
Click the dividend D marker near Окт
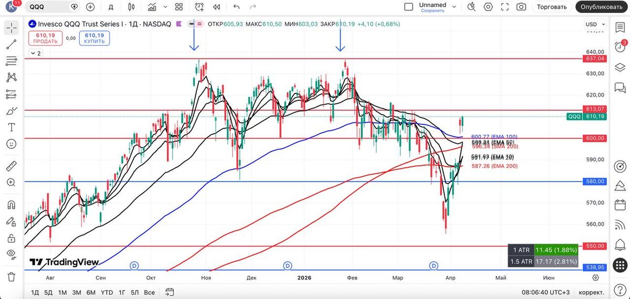click(134, 266)
